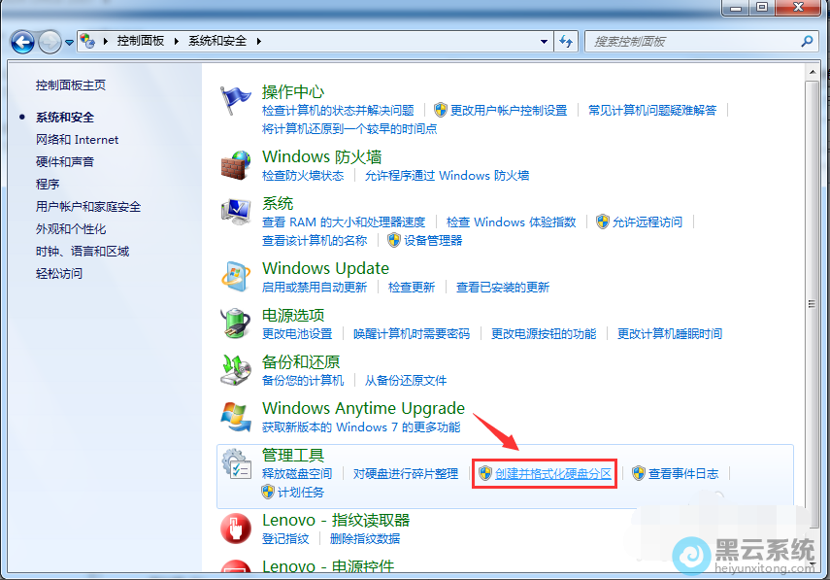Open 管理工具 via its checklist icon
830x580 pixels.
pos(234,462)
